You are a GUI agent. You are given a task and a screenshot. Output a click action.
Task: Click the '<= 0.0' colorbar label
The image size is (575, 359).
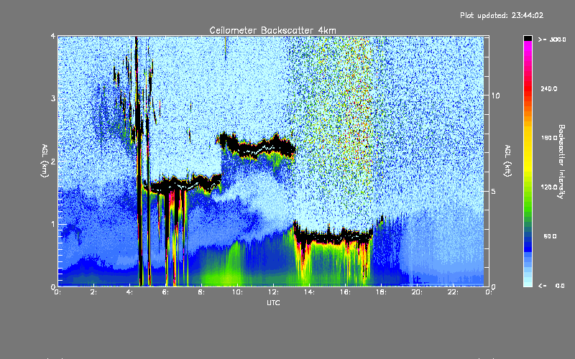(x=551, y=286)
